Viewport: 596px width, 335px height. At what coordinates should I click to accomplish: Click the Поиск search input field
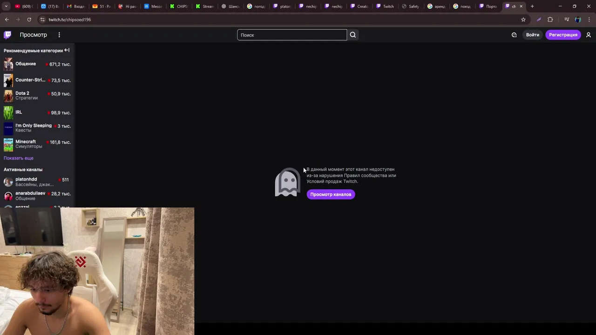point(292,35)
